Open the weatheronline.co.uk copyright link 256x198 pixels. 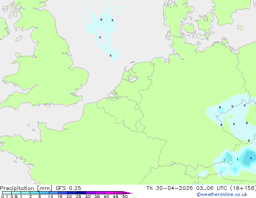pos(222,194)
